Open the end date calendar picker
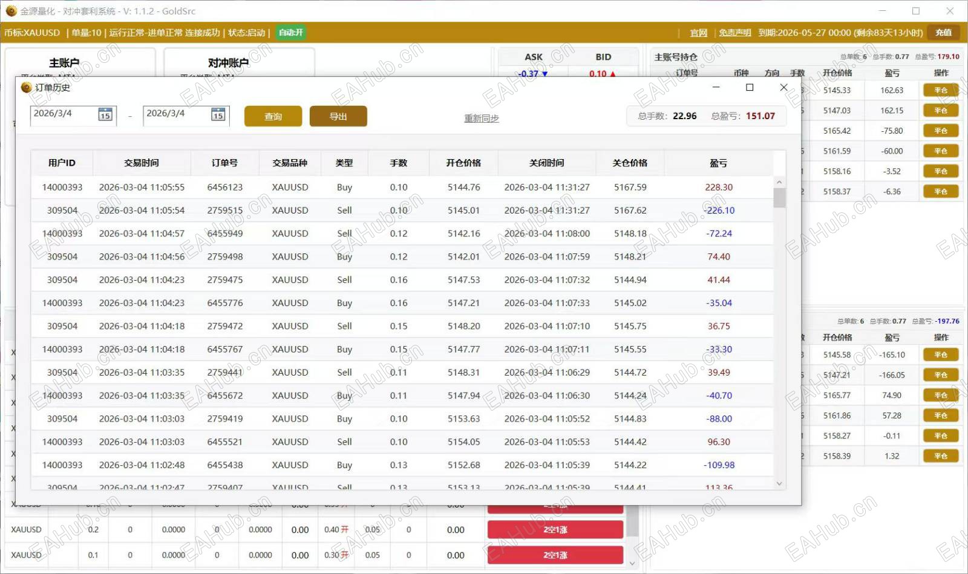 (218, 115)
